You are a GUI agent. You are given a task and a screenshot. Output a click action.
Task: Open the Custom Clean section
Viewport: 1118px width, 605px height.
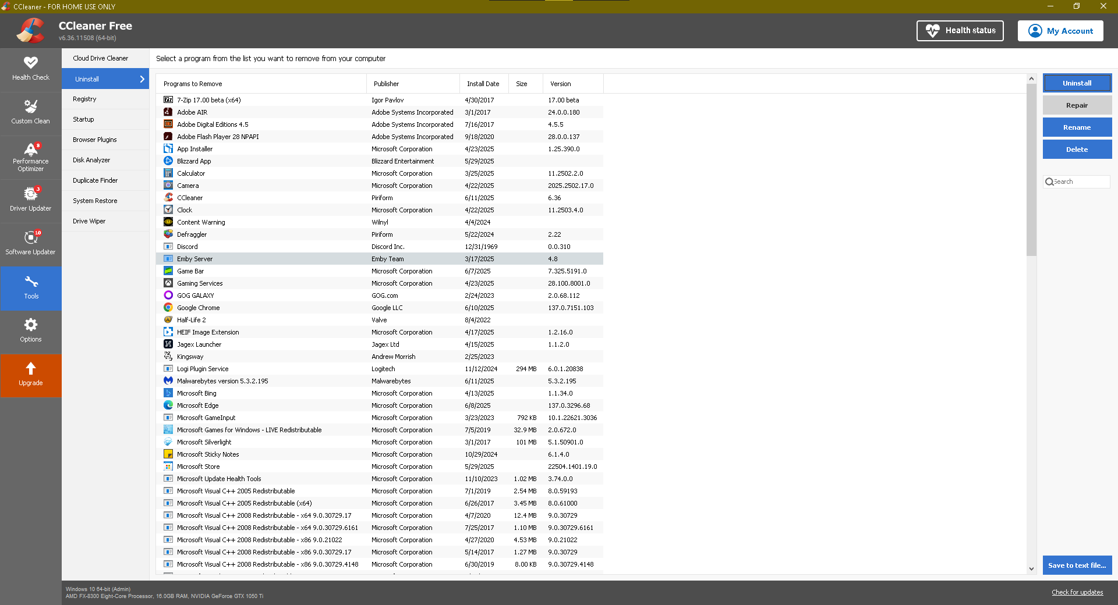pos(31,113)
